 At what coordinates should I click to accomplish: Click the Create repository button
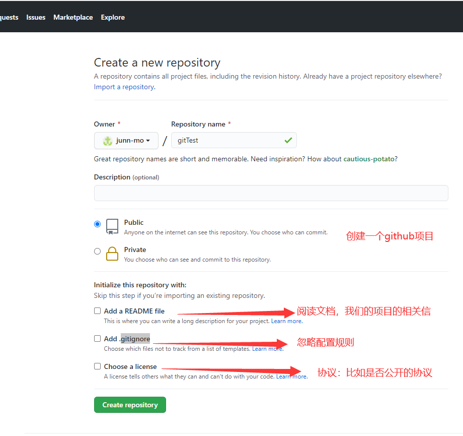(130, 405)
